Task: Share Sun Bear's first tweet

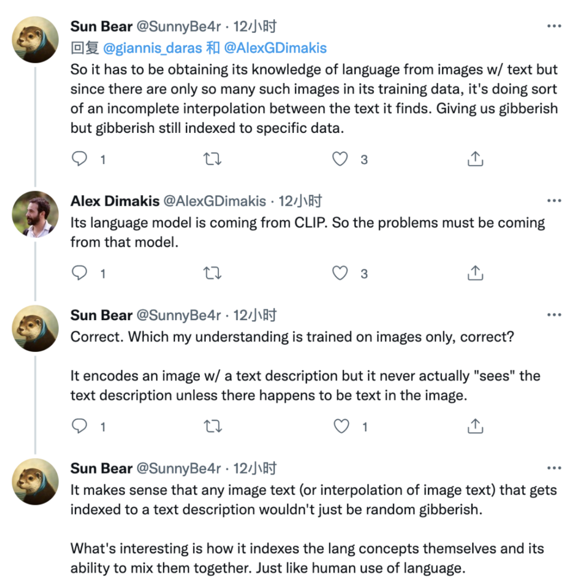Action: pyautogui.click(x=475, y=159)
